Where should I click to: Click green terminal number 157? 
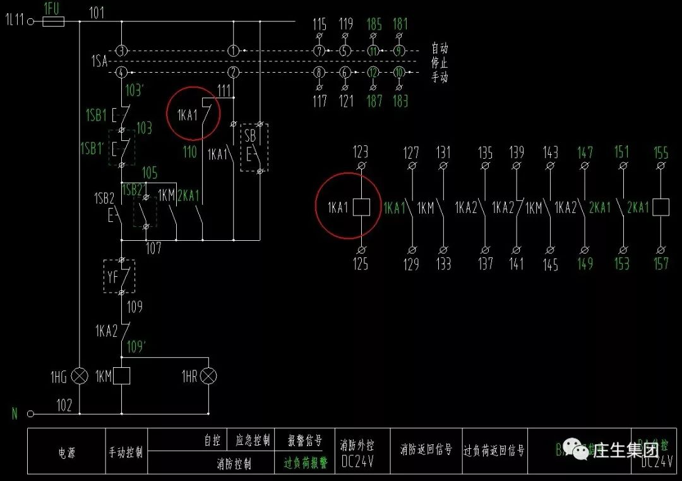click(x=661, y=264)
